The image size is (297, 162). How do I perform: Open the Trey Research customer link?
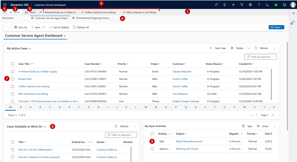point(180,94)
